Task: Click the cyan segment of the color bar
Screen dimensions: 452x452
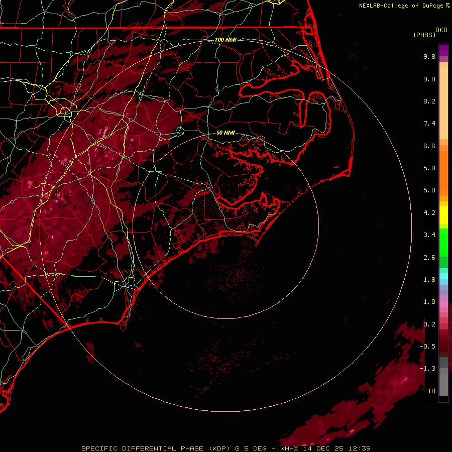Action: coord(443,276)
